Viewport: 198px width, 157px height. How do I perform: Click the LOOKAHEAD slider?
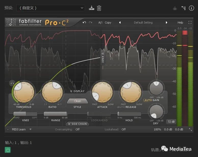[x=99, y=114]
